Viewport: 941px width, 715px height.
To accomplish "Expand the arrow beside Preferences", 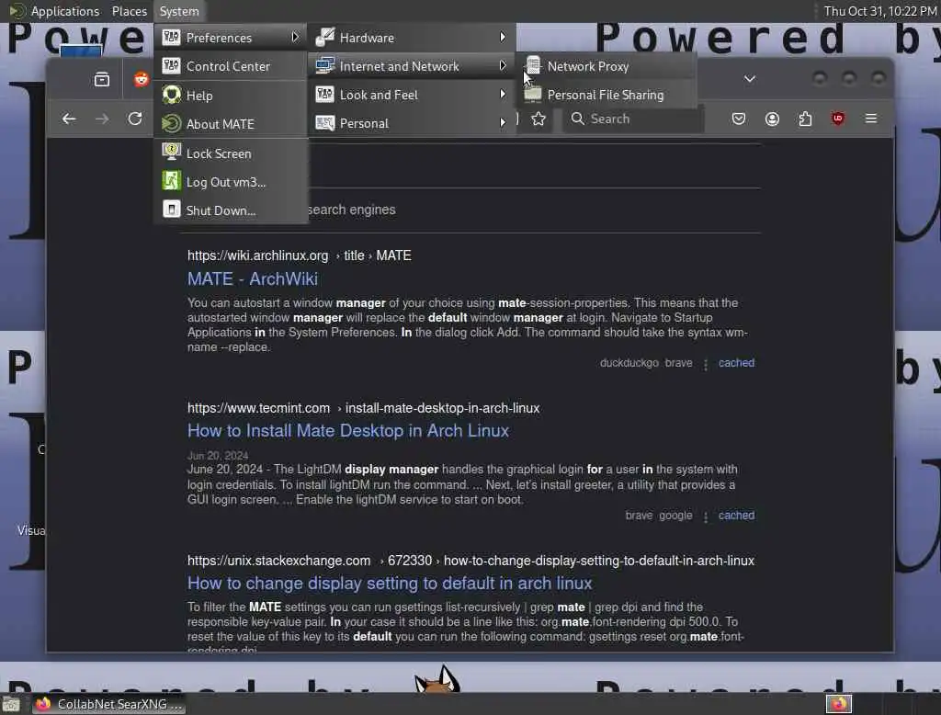I will point(295,38).
